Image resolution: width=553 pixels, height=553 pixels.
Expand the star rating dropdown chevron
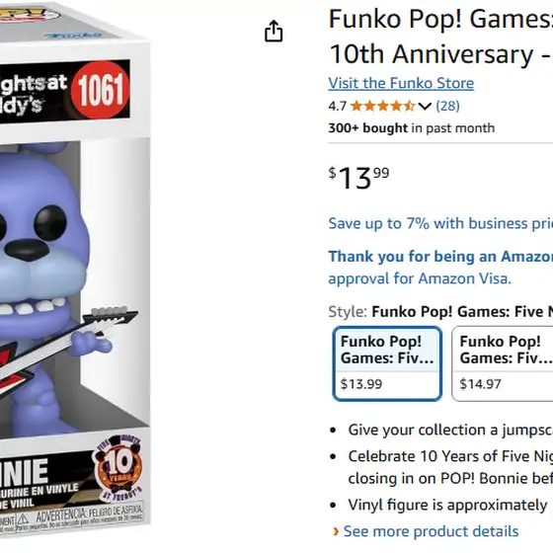(x=425, y=106)
